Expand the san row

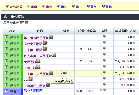6,79
